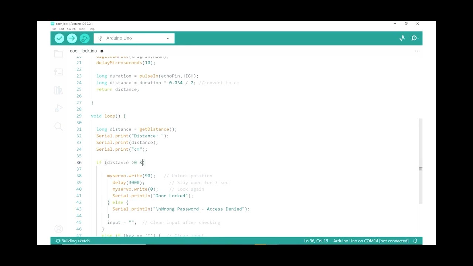Viewport: 473px width, 266px height.
Task: Open the Arduino Uno board selector dropdown
Action: [134, 38]
